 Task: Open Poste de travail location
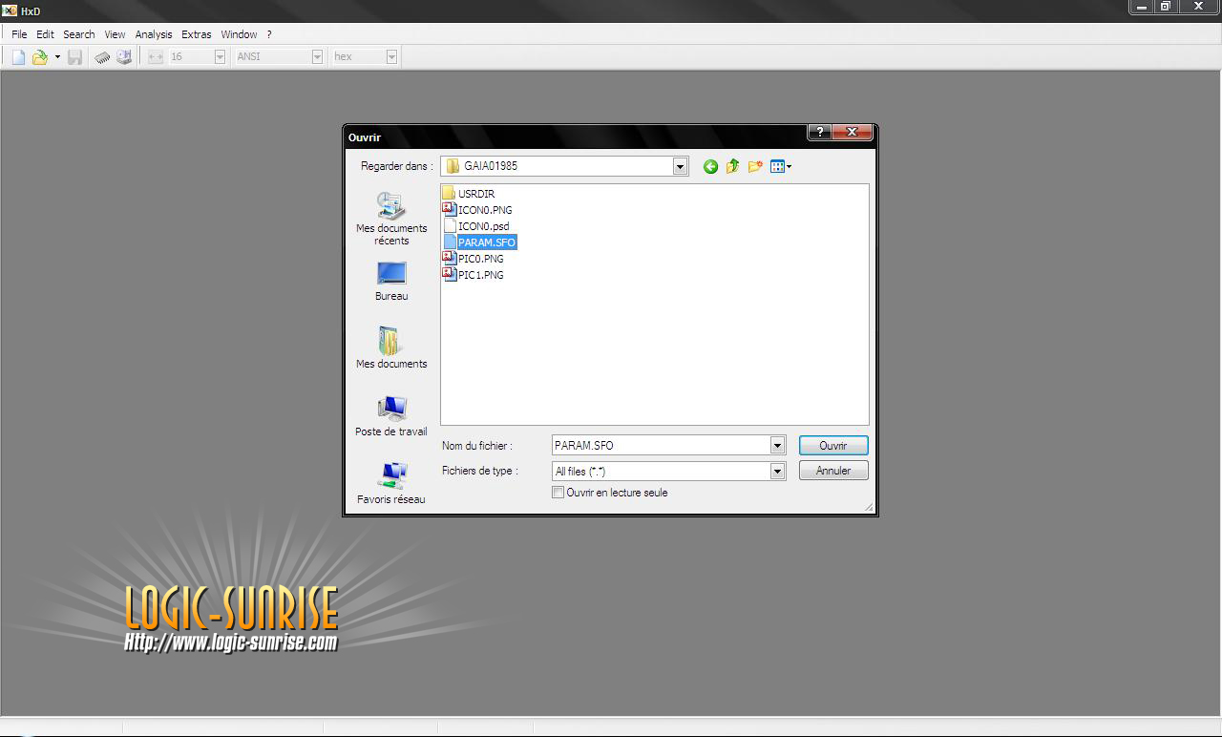[391, 416]
